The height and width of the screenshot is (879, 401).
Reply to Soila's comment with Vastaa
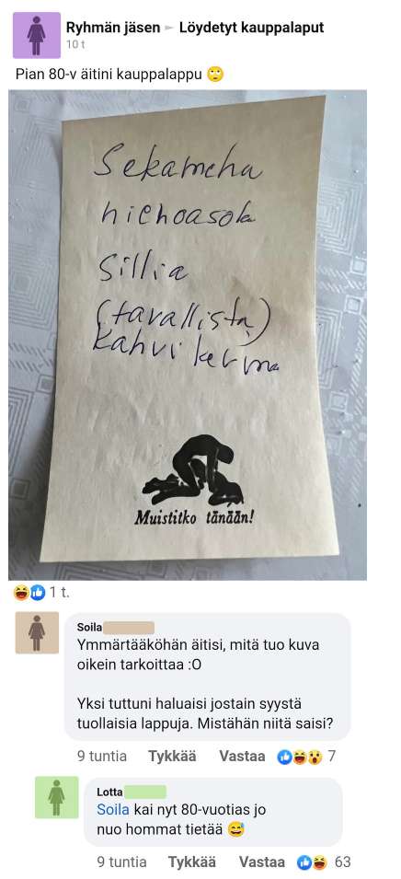click(242, 757)
